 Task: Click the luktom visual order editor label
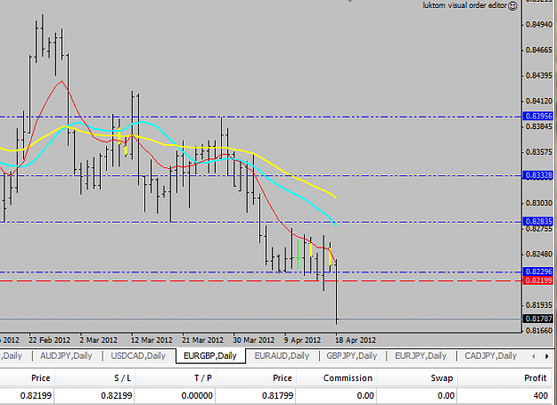coord(464,5)
